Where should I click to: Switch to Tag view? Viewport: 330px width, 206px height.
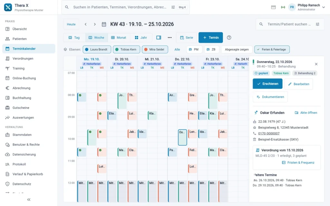tap(74, 38)
